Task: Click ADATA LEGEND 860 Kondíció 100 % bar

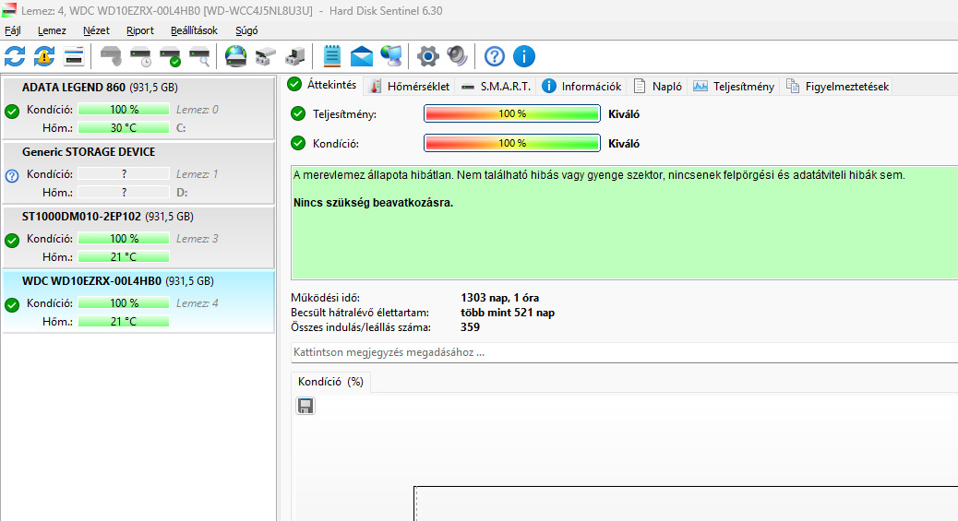Action: point(124,110)
